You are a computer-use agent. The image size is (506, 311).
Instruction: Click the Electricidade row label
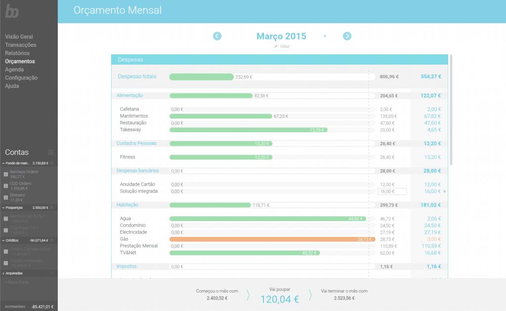click(x=133, y=233)
